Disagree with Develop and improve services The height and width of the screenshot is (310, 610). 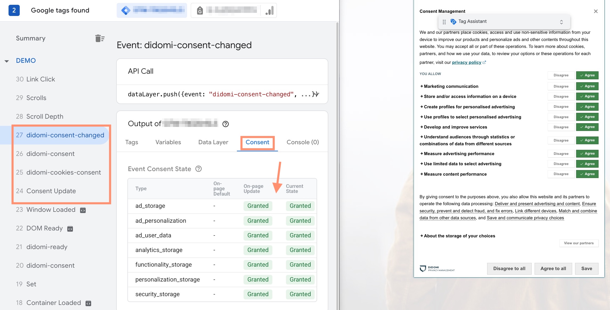tap(561, 127)
